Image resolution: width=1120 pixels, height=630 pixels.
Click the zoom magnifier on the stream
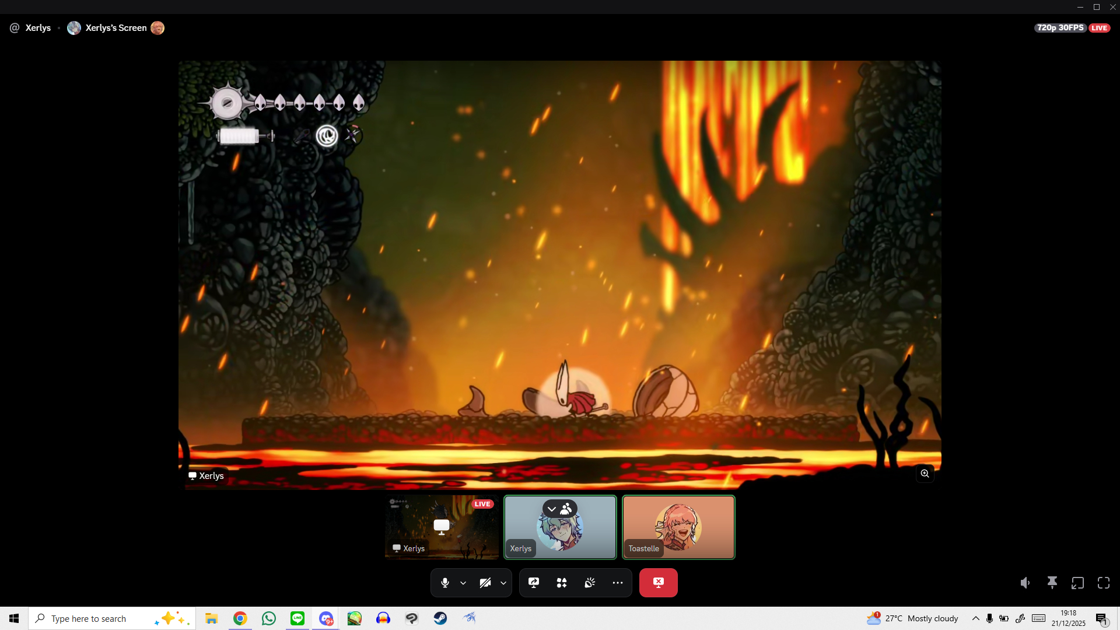[x=925, y=474]
